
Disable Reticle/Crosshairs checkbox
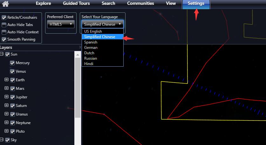[x=4, y=17]
